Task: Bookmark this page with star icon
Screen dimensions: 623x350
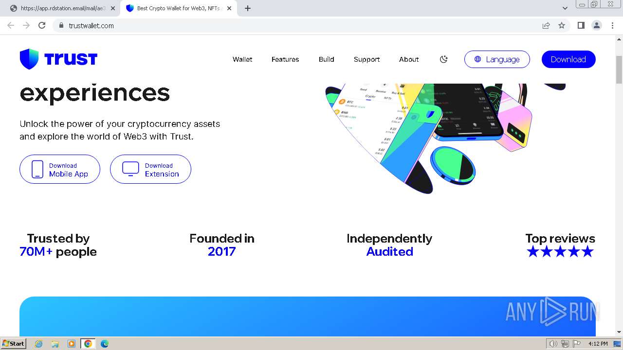Action: coord(562,25)
